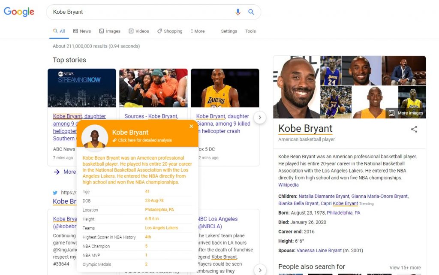439x275 pixels.
Task: Click the Kobe Bryant popup title
Action: [x=130, y=132]
